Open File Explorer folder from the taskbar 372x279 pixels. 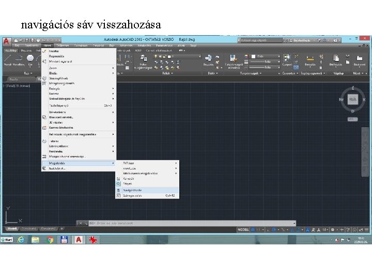click(35, 240)
